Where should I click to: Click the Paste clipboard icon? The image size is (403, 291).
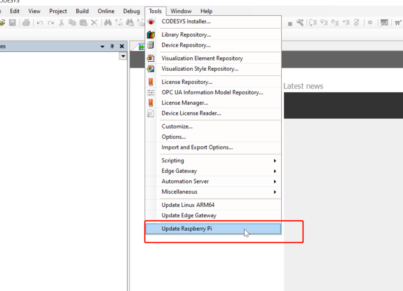83,22
